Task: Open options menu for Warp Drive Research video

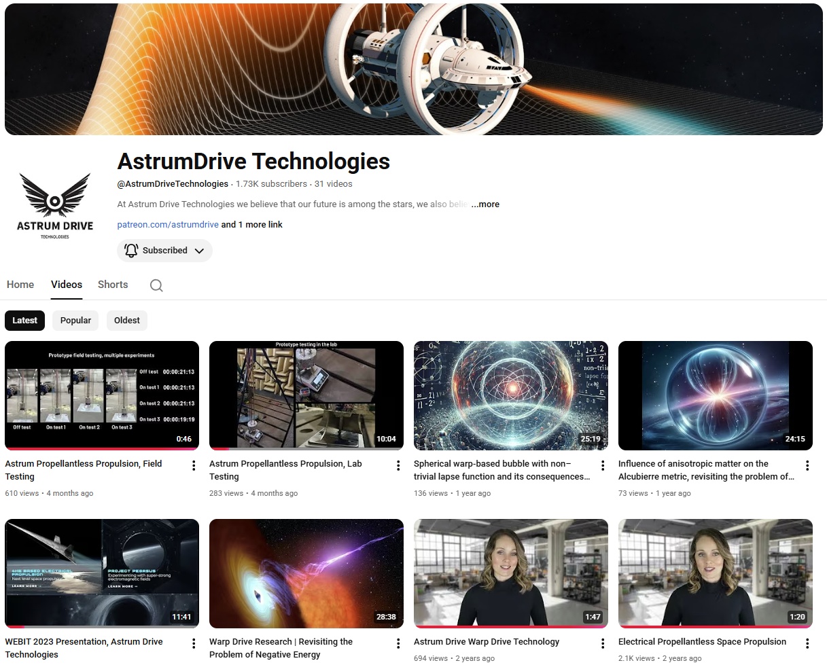Action: click(x=398, y=643)
